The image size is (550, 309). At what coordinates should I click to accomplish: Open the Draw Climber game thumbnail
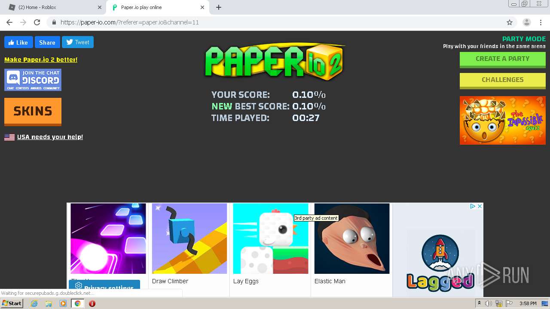pos(189,239)
